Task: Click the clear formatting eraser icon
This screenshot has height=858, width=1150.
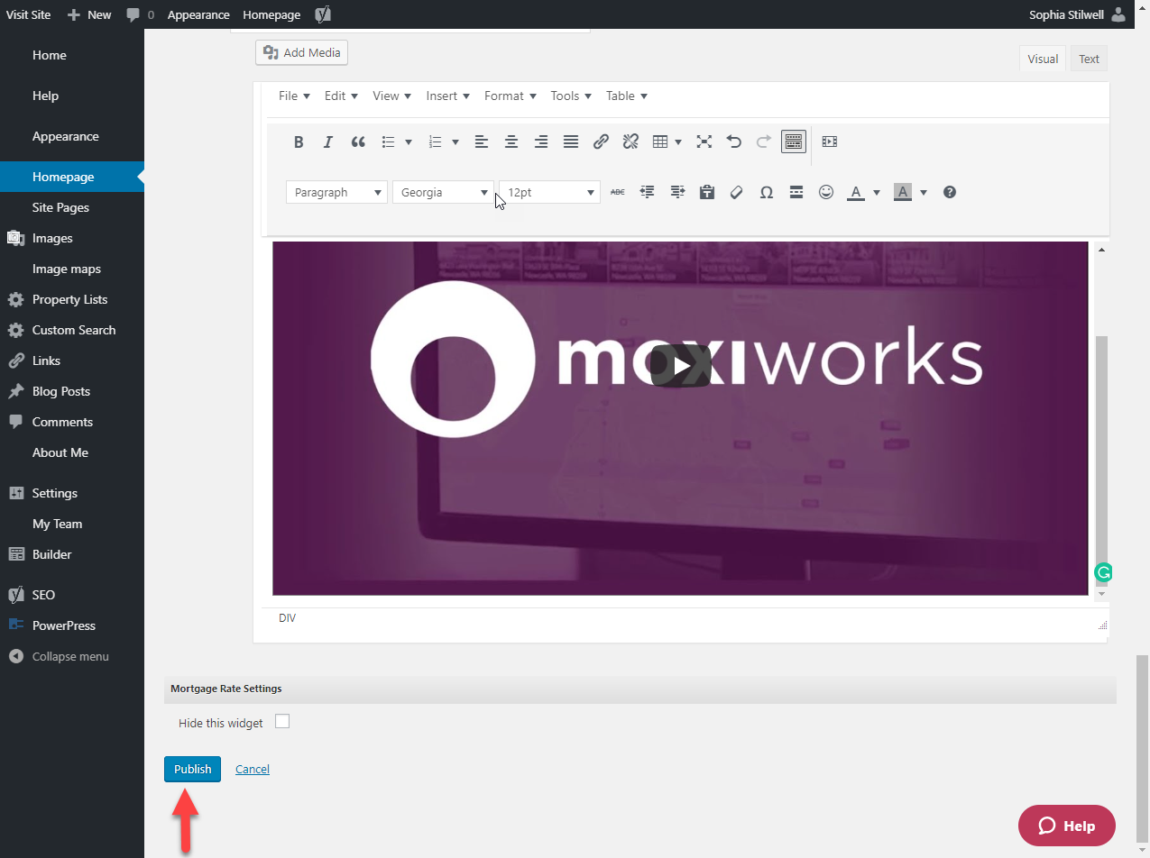Action: click(736, 192)
